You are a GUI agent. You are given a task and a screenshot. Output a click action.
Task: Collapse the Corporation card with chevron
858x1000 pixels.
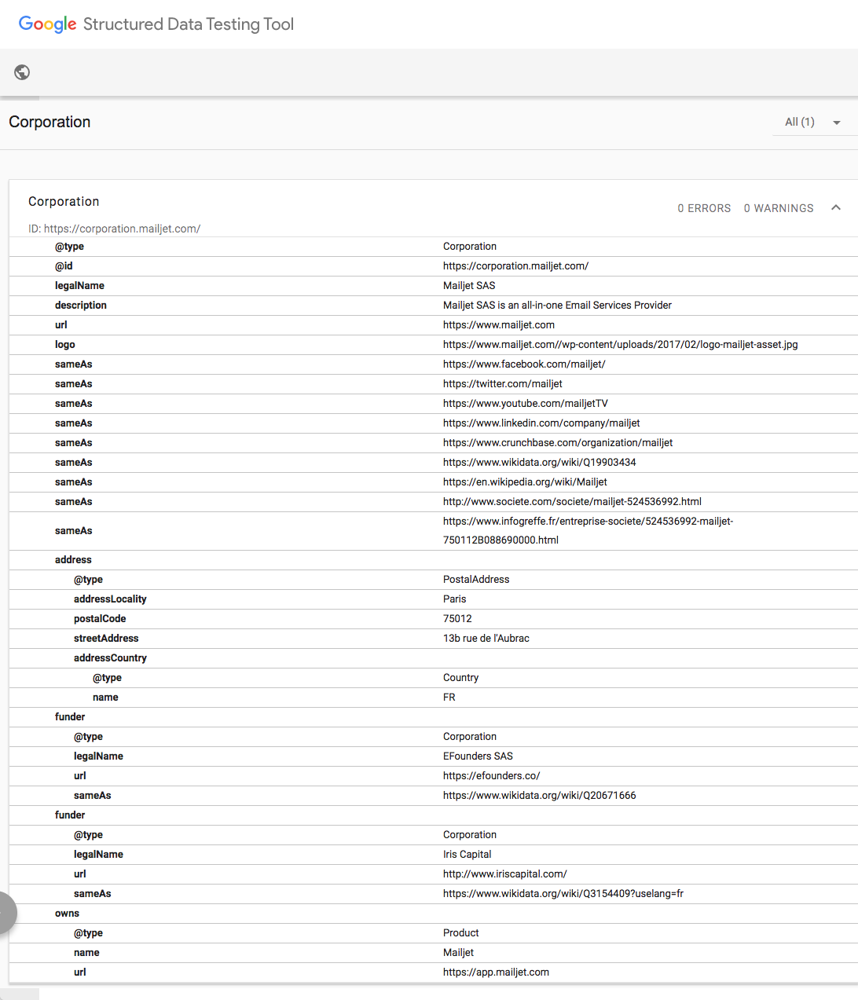click(836, 207)
